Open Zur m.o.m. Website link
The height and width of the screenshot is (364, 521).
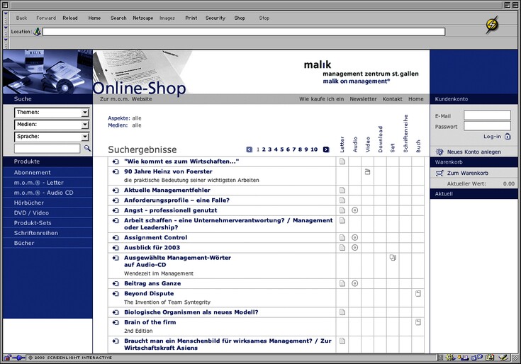point(126,99)
